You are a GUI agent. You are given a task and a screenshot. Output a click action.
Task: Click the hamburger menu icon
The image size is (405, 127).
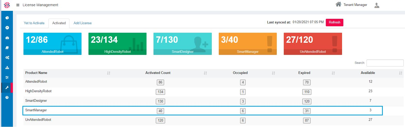18,5
